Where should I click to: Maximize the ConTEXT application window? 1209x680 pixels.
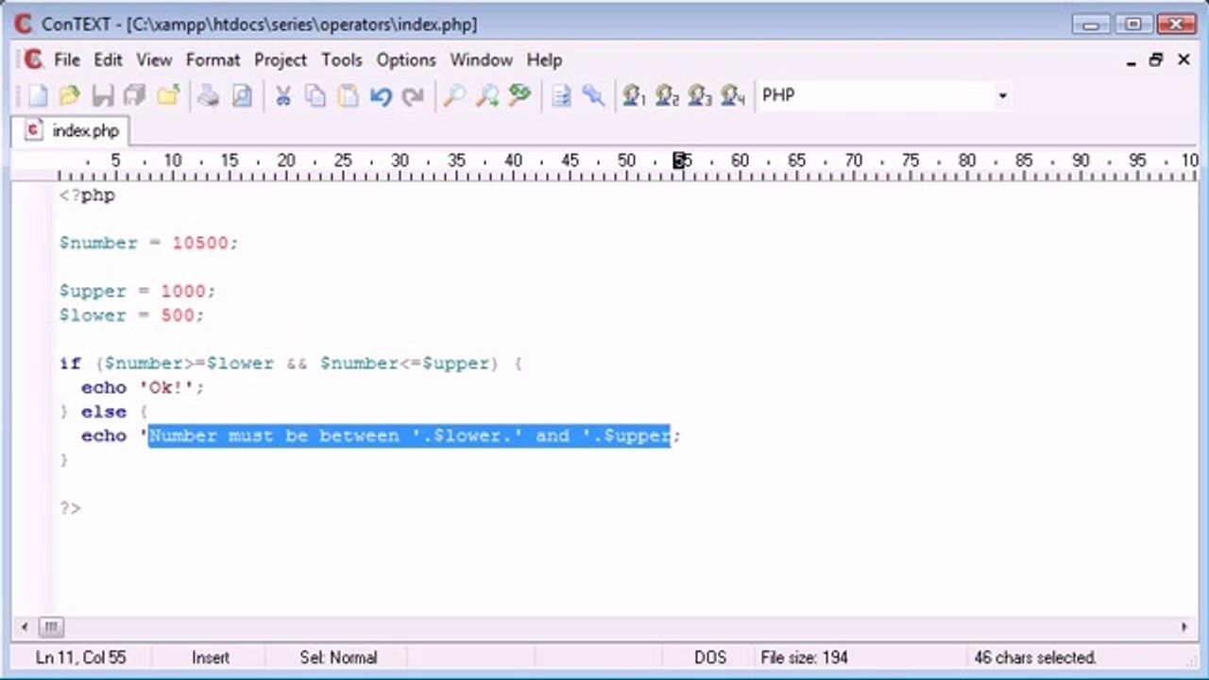tap(1133, 24)
